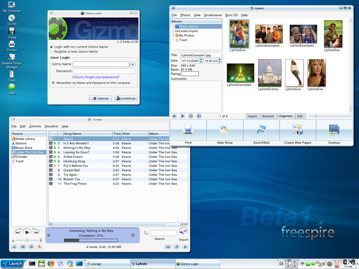Viewport: 359px width, 269px height.
Task: Go to the previous track in Lsongs
Action: click(x=18, y=232)
